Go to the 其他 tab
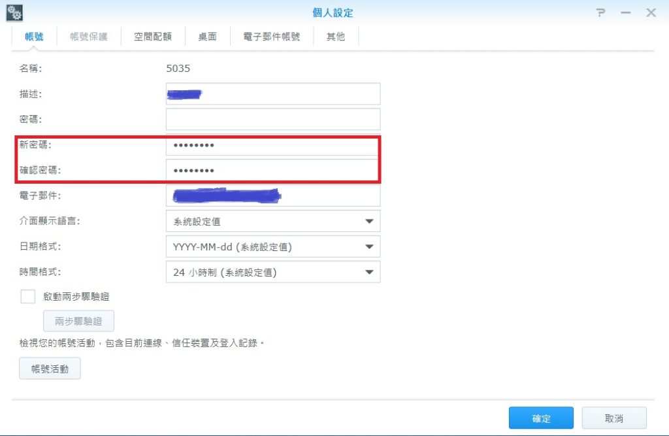Viewport: 669px width, 436px height. (336, 37)
